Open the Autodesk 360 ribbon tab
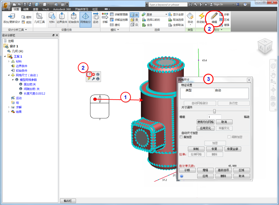This screenshot has height=205, width=279. coord(62,9)
